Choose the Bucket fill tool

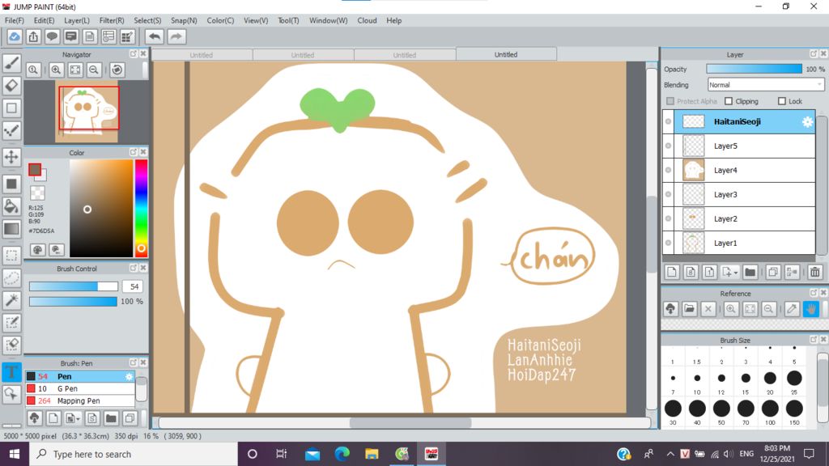click(x=11, y=206)
